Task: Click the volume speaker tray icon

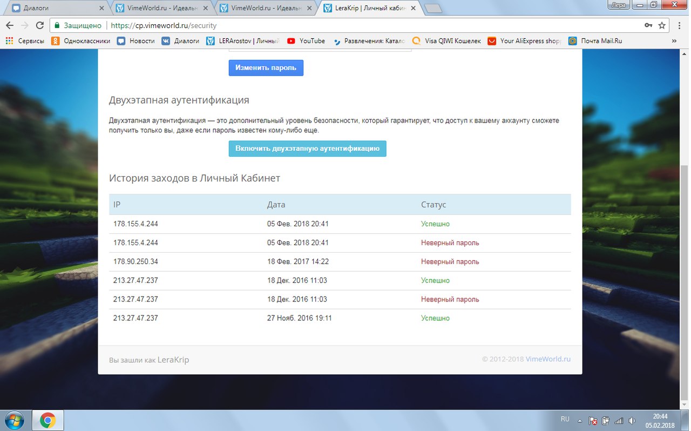Action: pos(632,420)
